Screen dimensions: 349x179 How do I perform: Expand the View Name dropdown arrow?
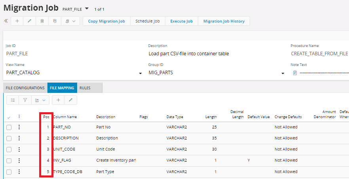[x=140, y=73]
